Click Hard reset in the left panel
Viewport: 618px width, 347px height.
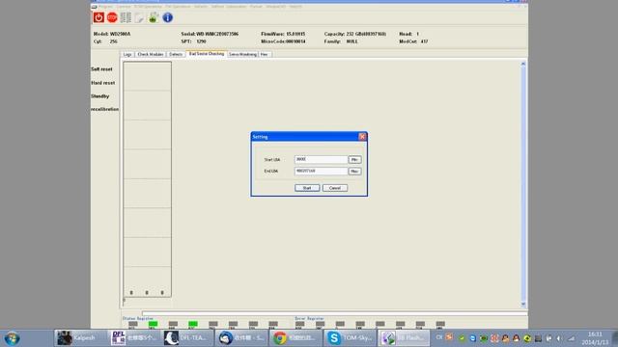[x=103, y=83]
